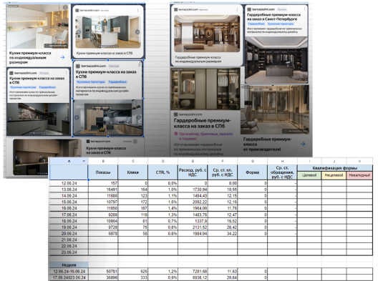This screenshot has height=281, width=378.
Task: Click left carousel arrow on dark marble kitchen
Action: [10, 119]
